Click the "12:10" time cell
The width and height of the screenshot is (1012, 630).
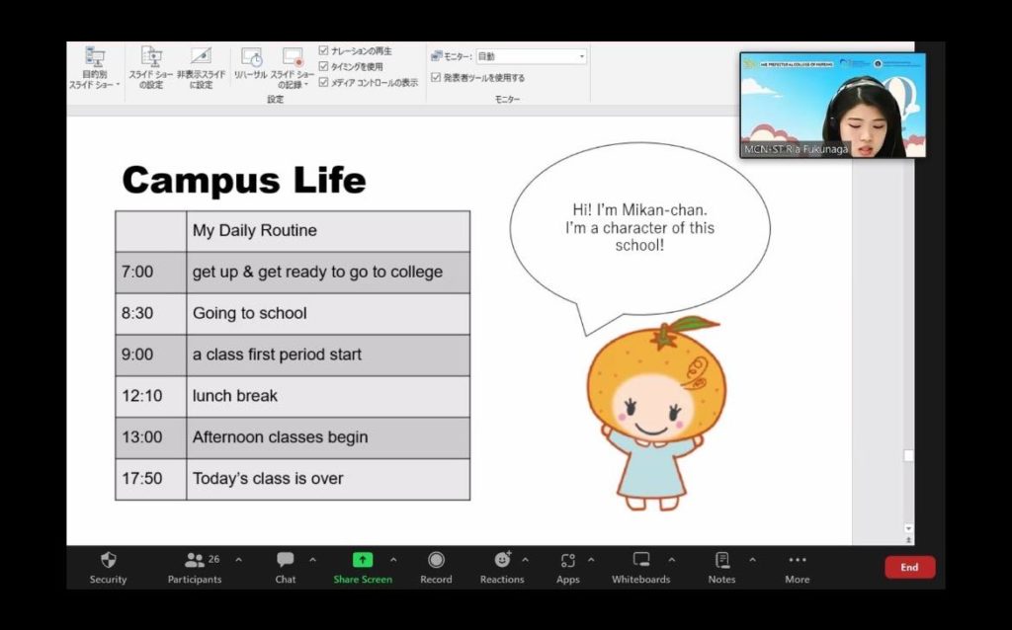pos(151,396)
